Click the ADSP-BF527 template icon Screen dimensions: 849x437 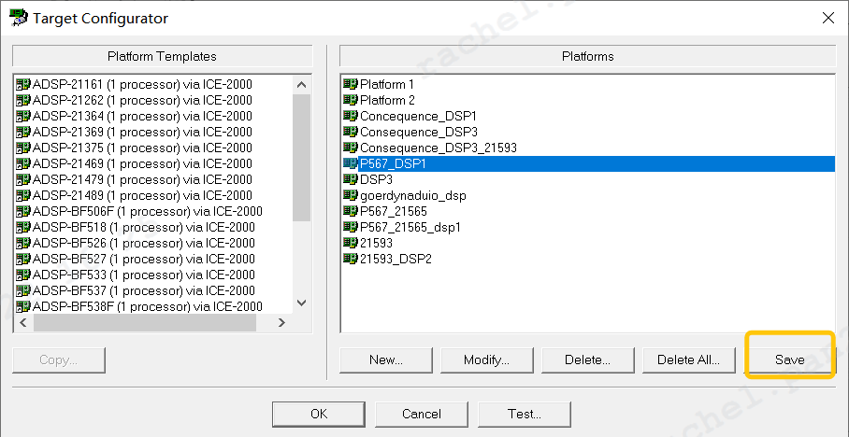tap(23, 259)
